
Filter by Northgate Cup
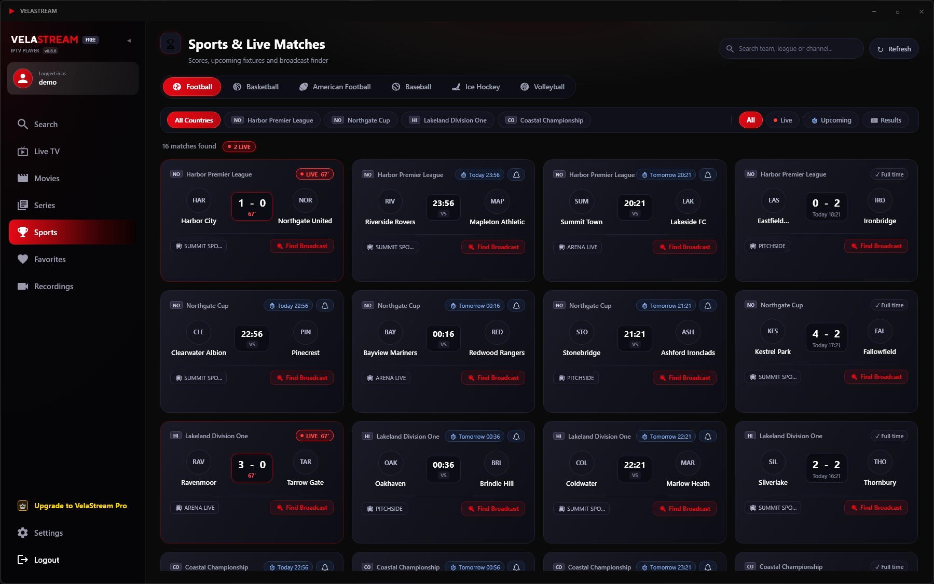pyautogui.click(x=361, y=120)
